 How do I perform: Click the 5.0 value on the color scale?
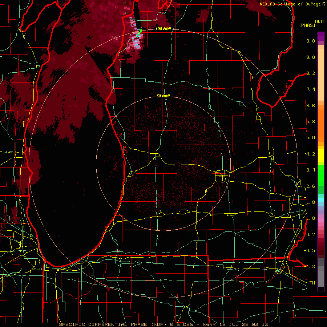[x=311, y=138]
